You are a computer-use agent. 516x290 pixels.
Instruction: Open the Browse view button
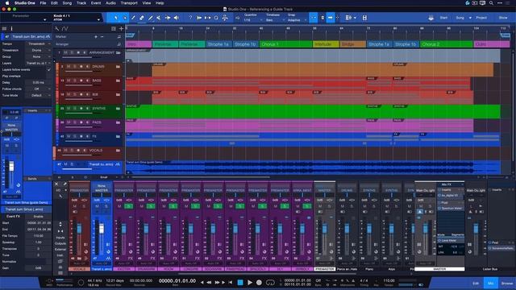[507, 283]
